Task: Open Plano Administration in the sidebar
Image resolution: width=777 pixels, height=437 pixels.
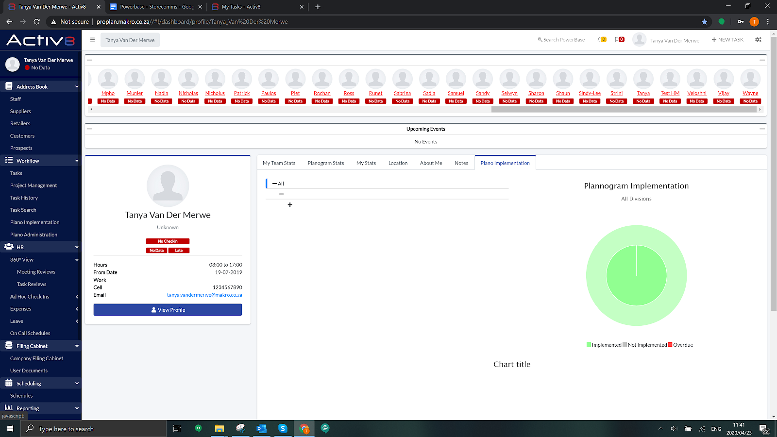Action: click(x=34, y=235)
